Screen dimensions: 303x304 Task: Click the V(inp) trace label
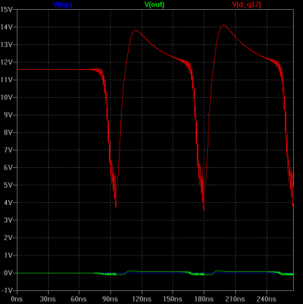pyautogui.click(x=62, y=5)
